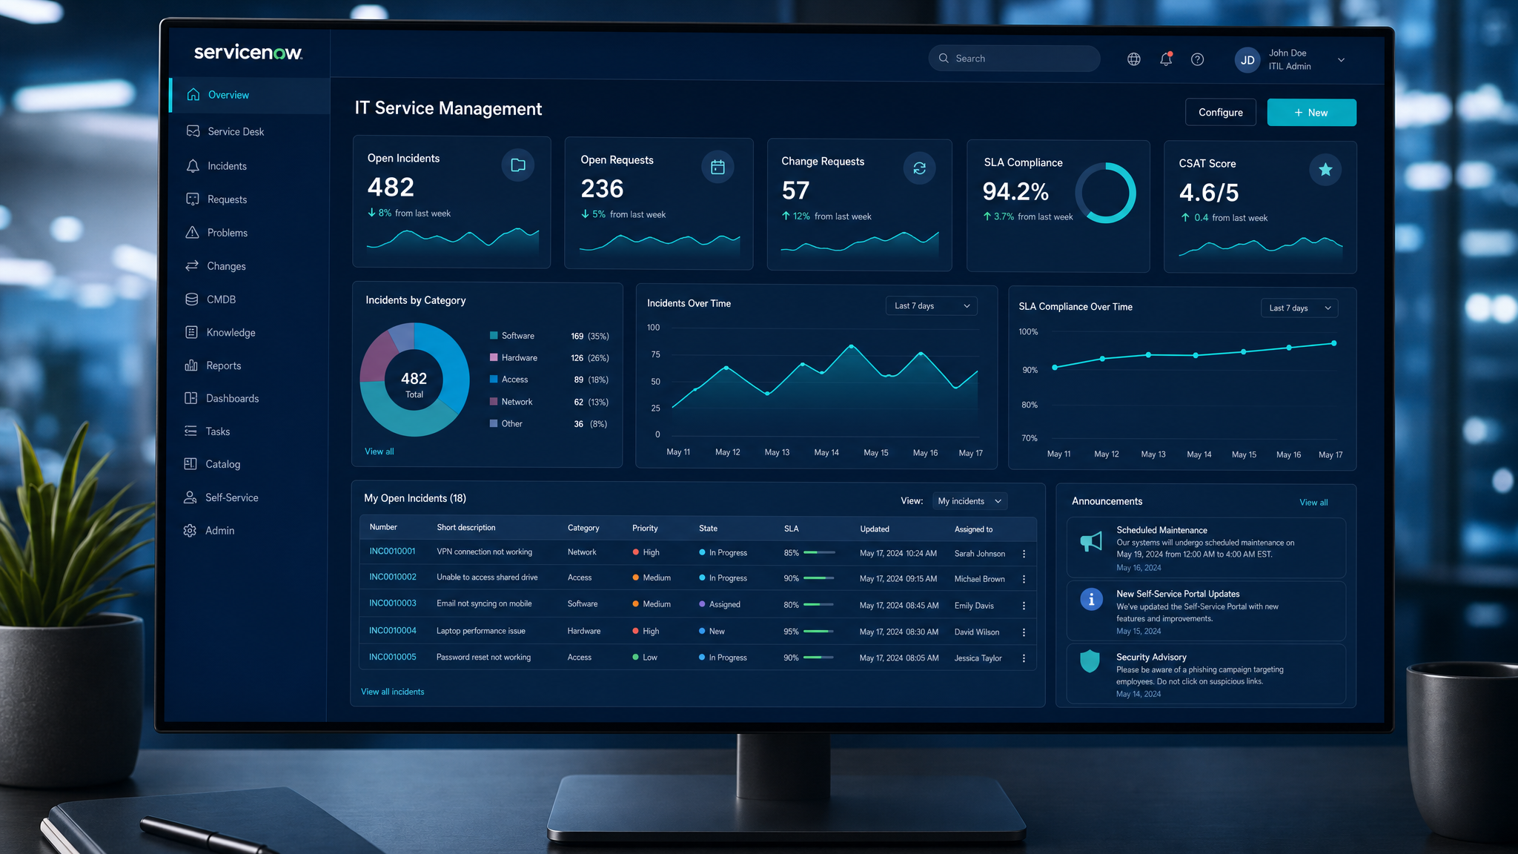Open row menu for INC0010005

tap(1024, 658)
